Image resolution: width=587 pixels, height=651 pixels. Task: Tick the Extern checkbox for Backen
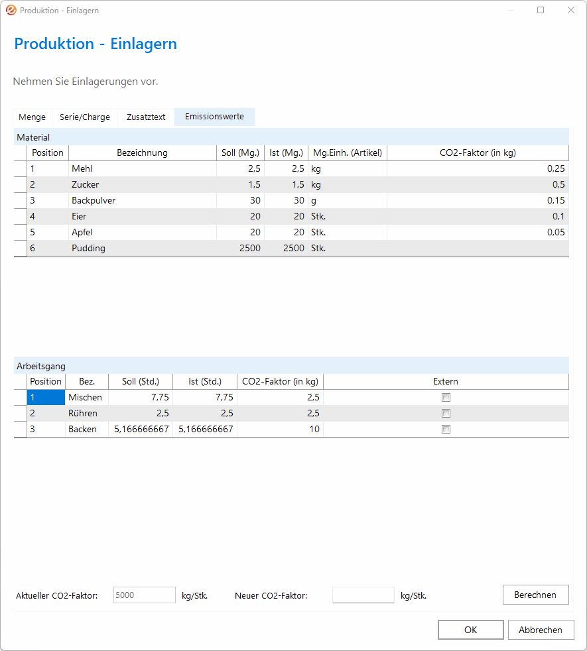(x=446, y=429)
